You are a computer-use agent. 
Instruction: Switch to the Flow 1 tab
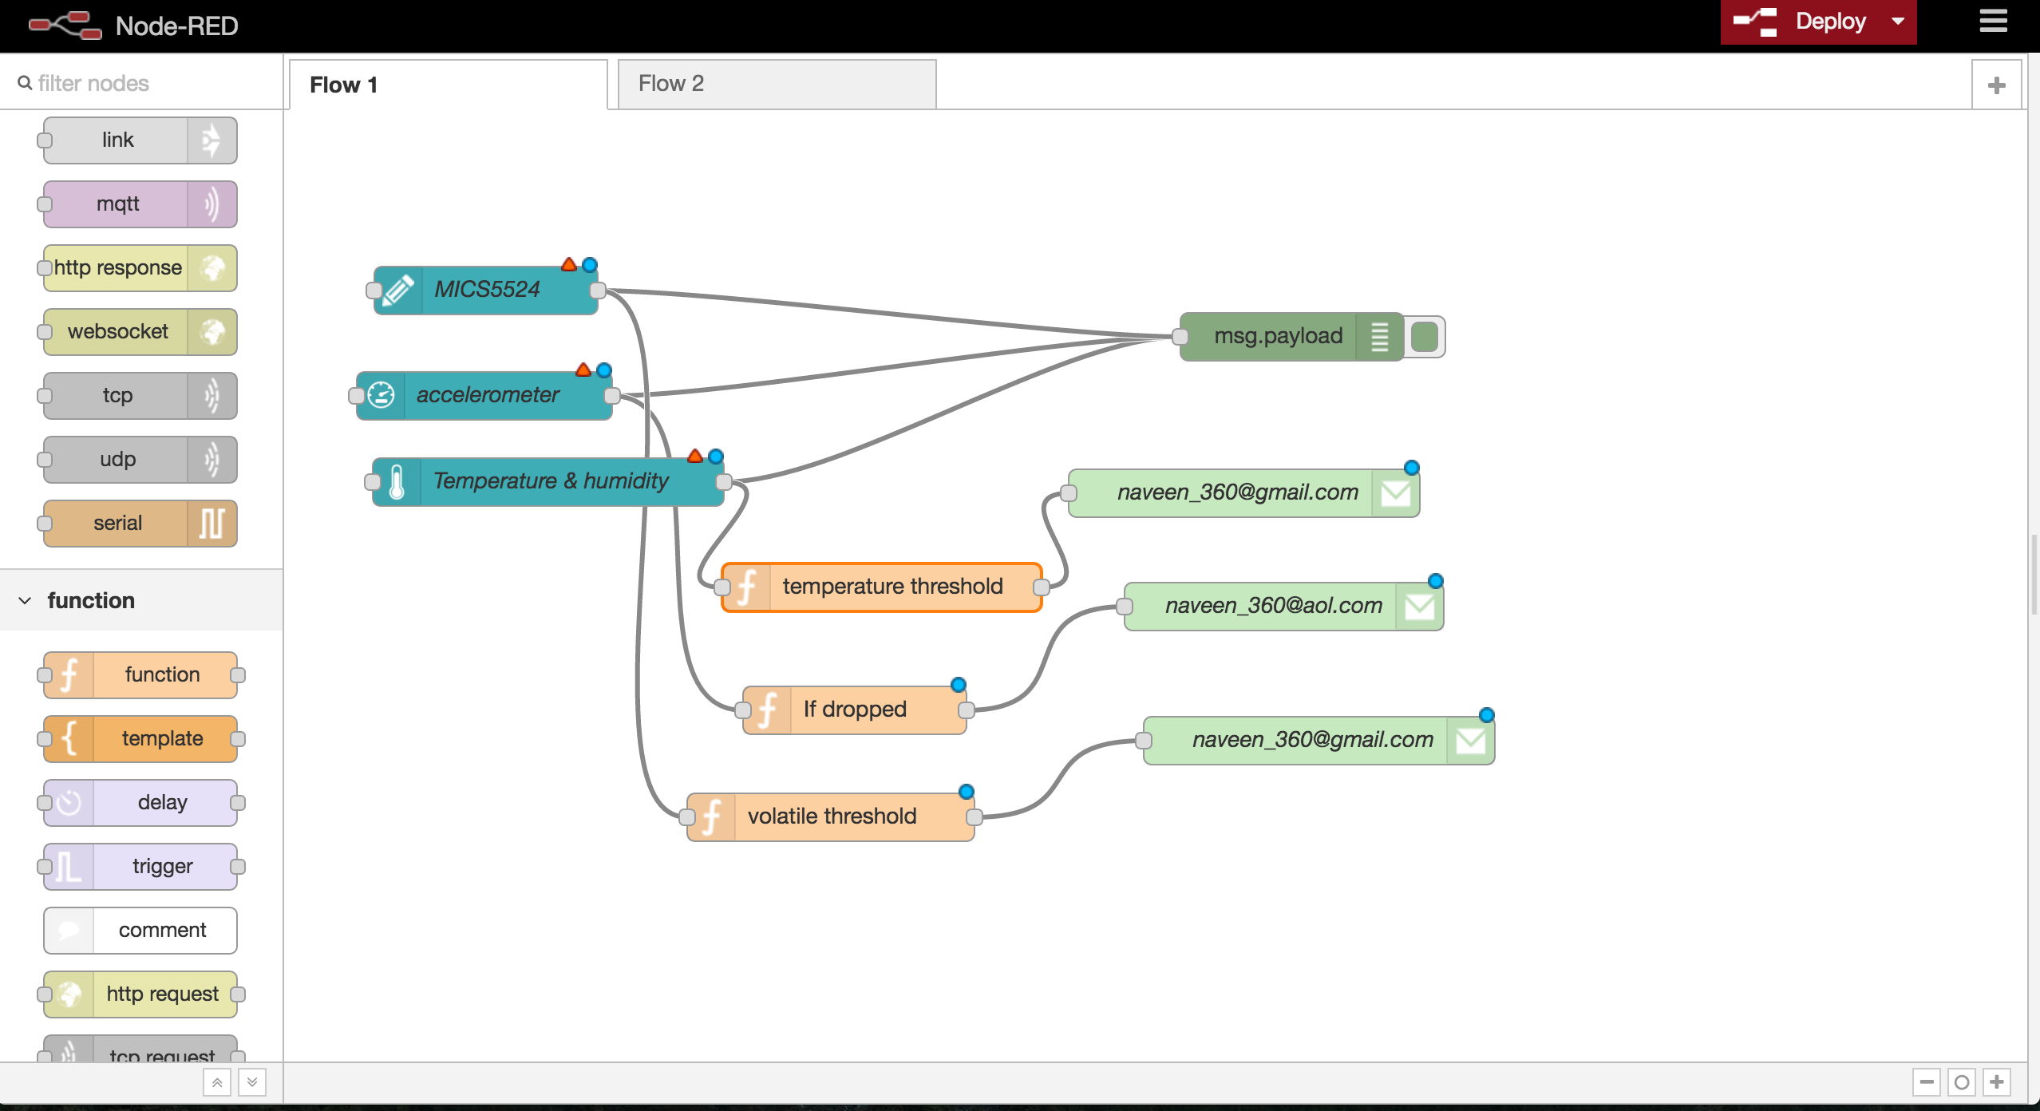[448, 84]
